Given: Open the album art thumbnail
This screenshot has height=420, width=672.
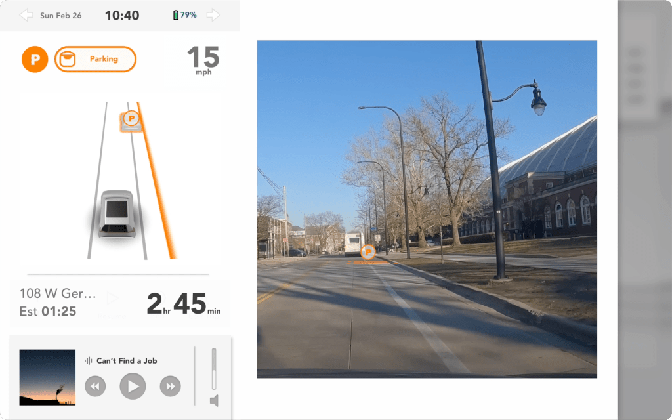Looking at the screenshot, I should 47,377.
